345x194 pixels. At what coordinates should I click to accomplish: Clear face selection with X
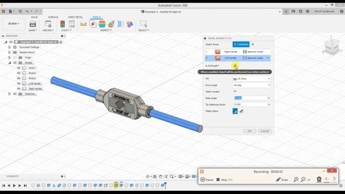tap(253, 44)
